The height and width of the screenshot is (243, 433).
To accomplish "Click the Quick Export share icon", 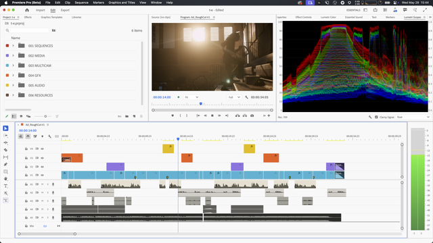I will (x=375, y=10).
